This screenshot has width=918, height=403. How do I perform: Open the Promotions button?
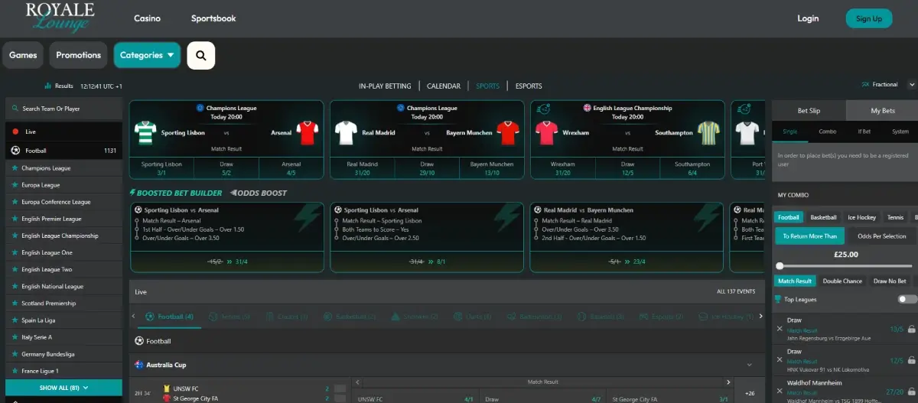tap(78, 55)
